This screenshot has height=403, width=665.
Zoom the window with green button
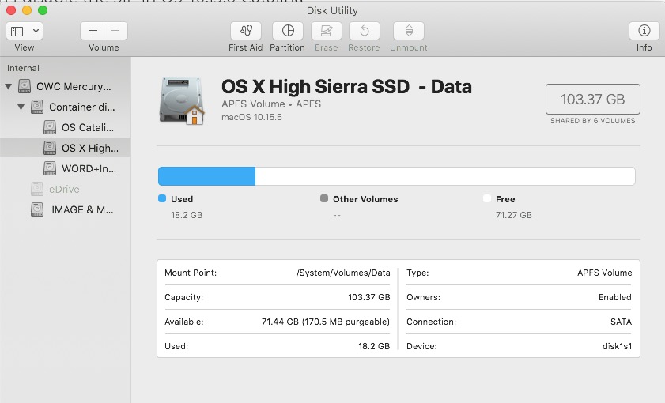[43, 10]
